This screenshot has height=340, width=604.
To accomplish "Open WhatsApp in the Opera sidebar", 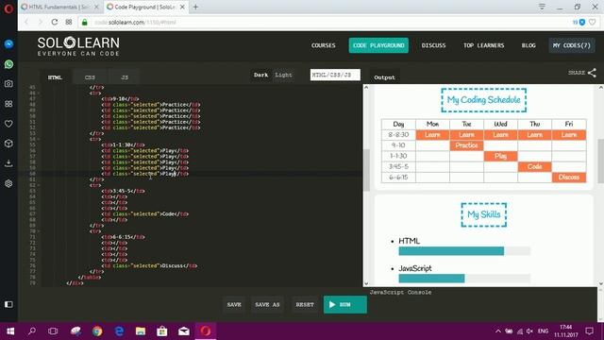I will tap(8, 64).
